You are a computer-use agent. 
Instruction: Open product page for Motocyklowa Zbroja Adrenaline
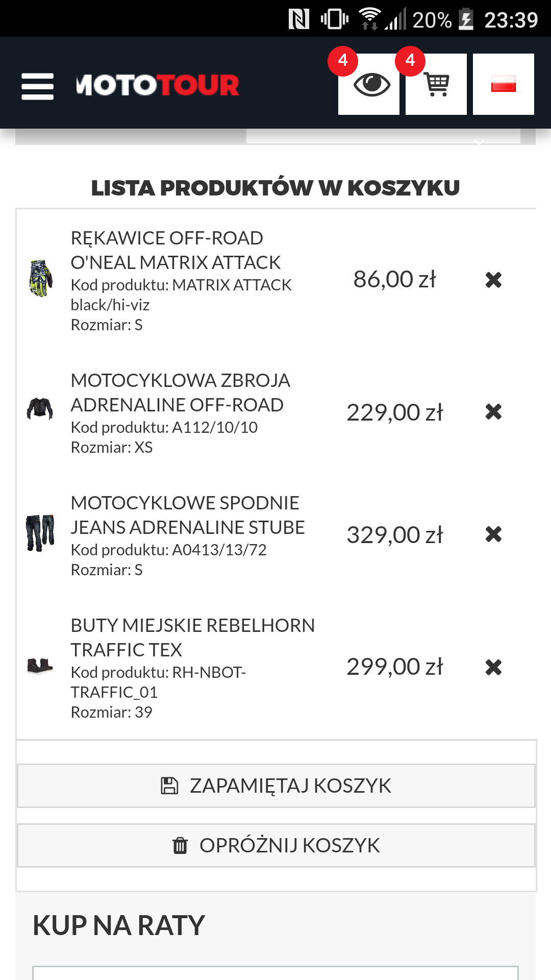180,393
